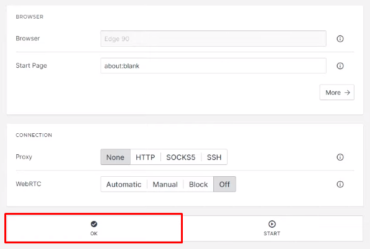Click the Edge 90 browser field
This screenshot has height=249, width=370.
(213, 39)
